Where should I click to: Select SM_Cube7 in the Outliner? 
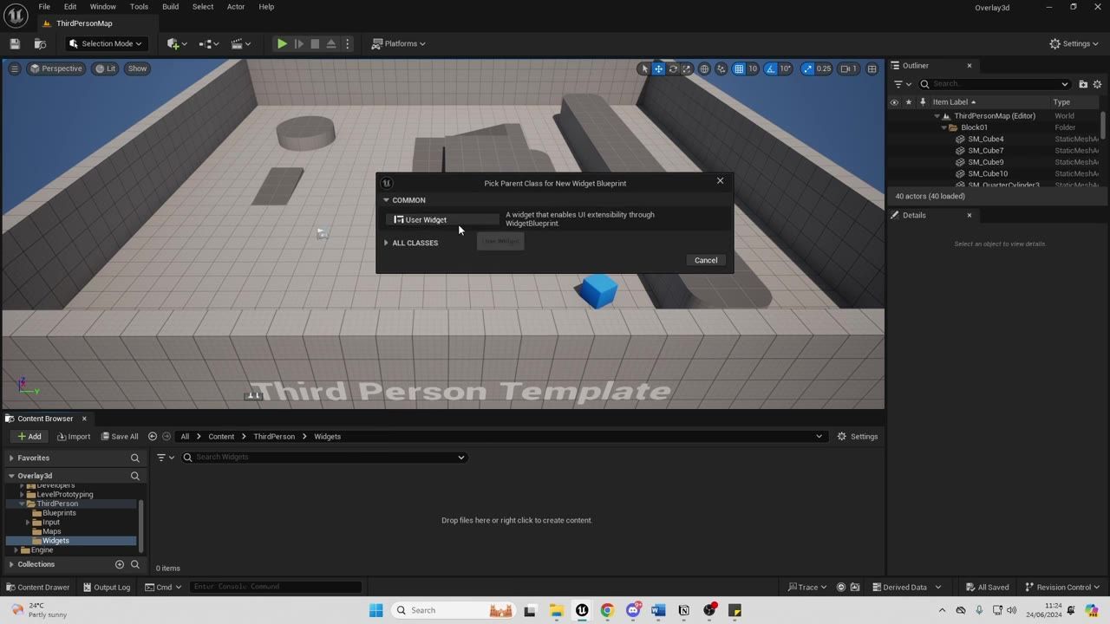click(985, 151)
